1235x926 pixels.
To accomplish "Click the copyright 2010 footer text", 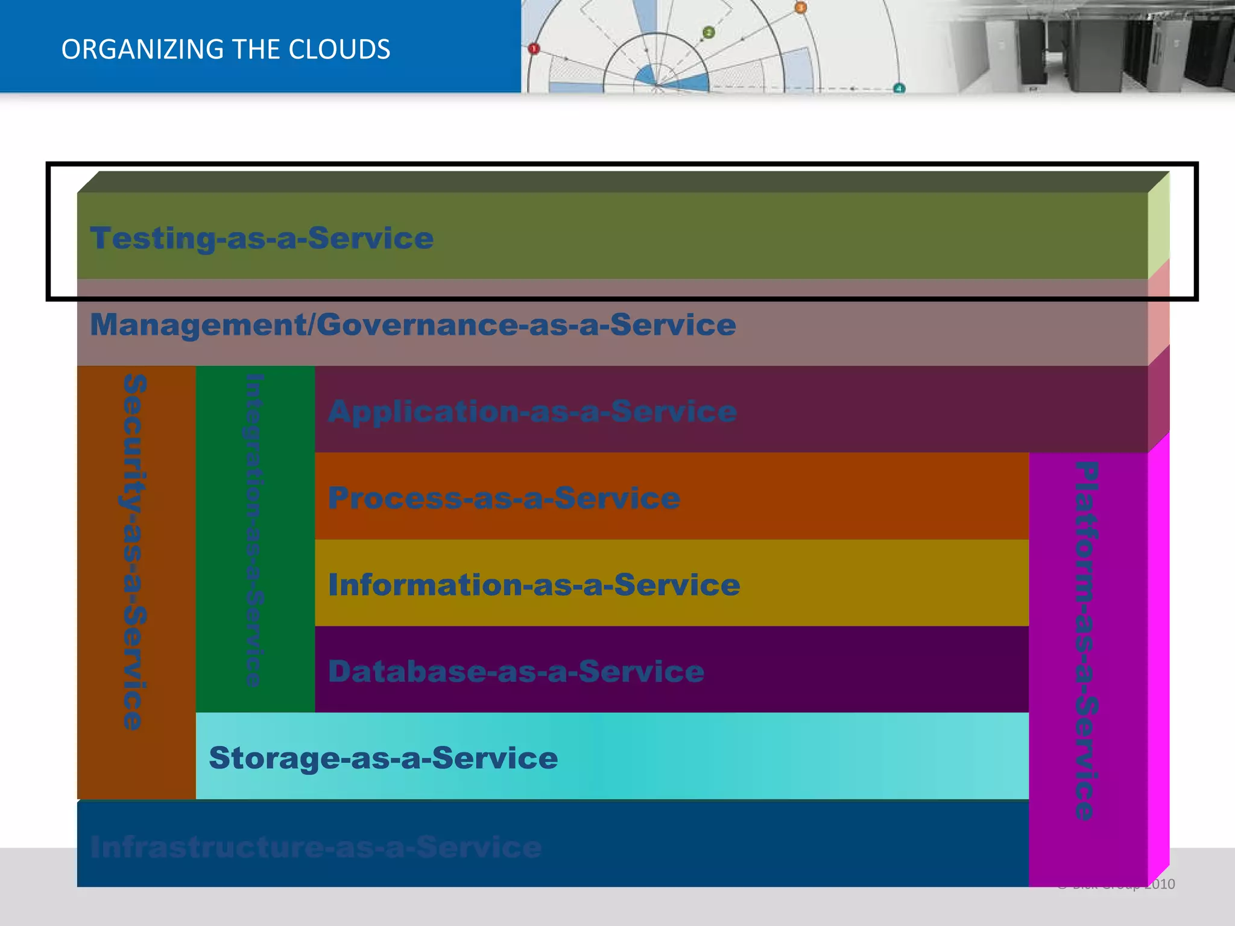I will 1116,884.
